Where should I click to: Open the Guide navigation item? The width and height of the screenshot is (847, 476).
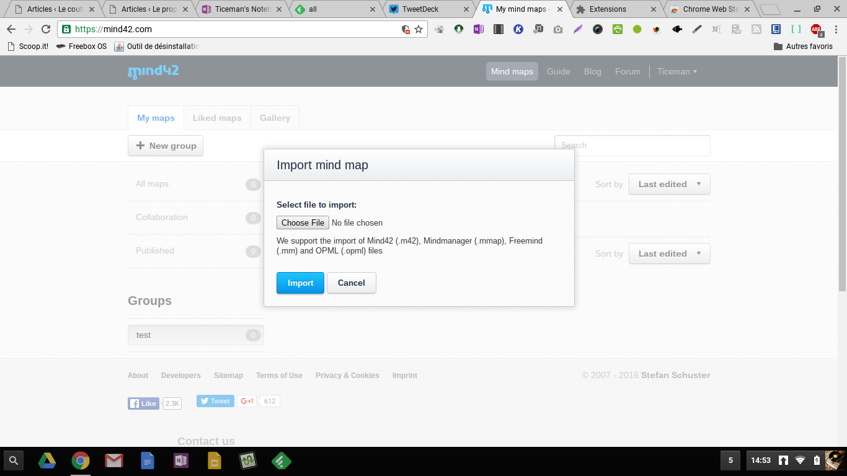(x=559, y=71)
